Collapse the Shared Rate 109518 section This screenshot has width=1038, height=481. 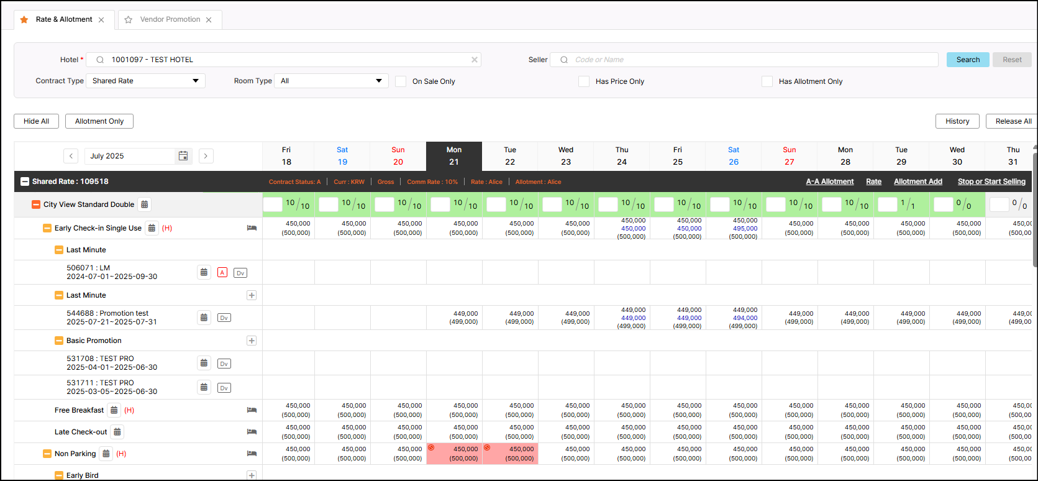click(x=25, y=181)
